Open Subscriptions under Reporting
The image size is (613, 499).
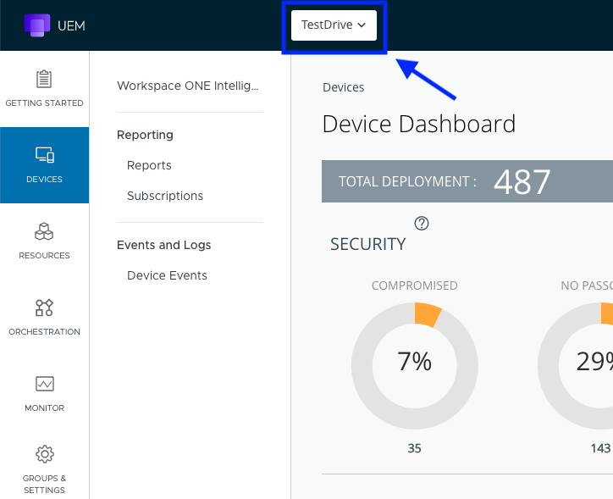click(x=165, y=196)
